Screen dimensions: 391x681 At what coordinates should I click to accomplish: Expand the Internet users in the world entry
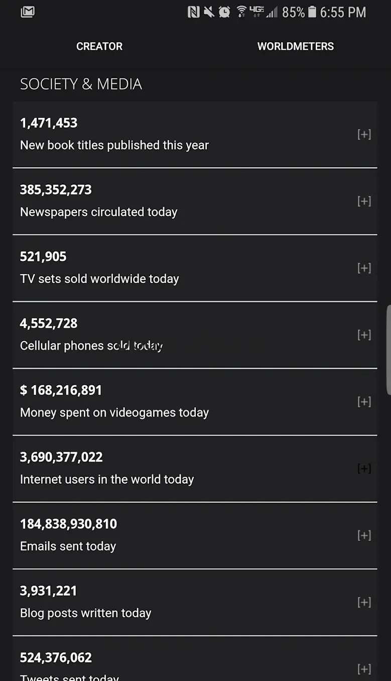point(364,468)
